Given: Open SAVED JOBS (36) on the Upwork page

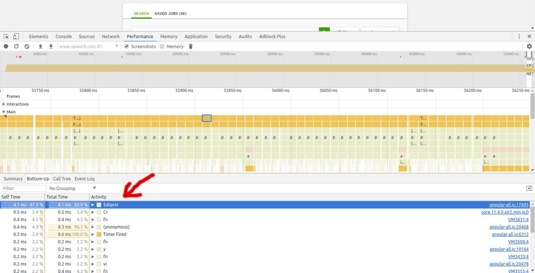Looking at the screenshot, I should (171, 14).
